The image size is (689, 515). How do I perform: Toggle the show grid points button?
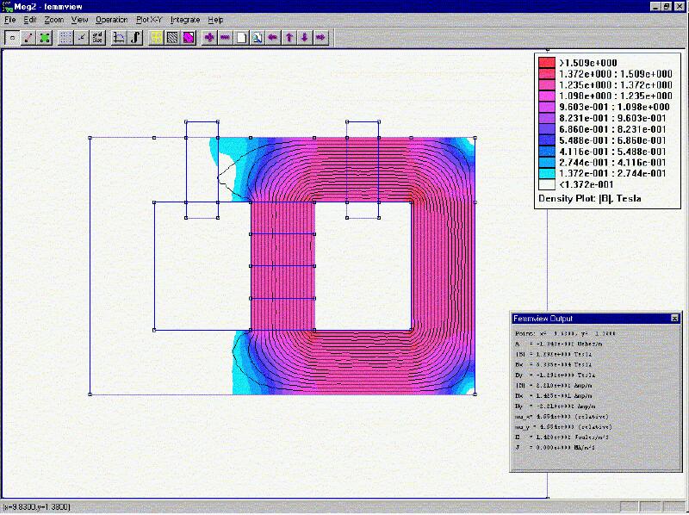[66, 37]
